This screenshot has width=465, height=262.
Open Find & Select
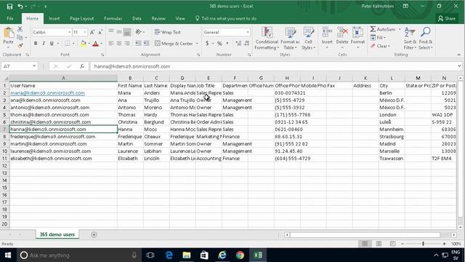pyautogui.click(x=426, y=39)
